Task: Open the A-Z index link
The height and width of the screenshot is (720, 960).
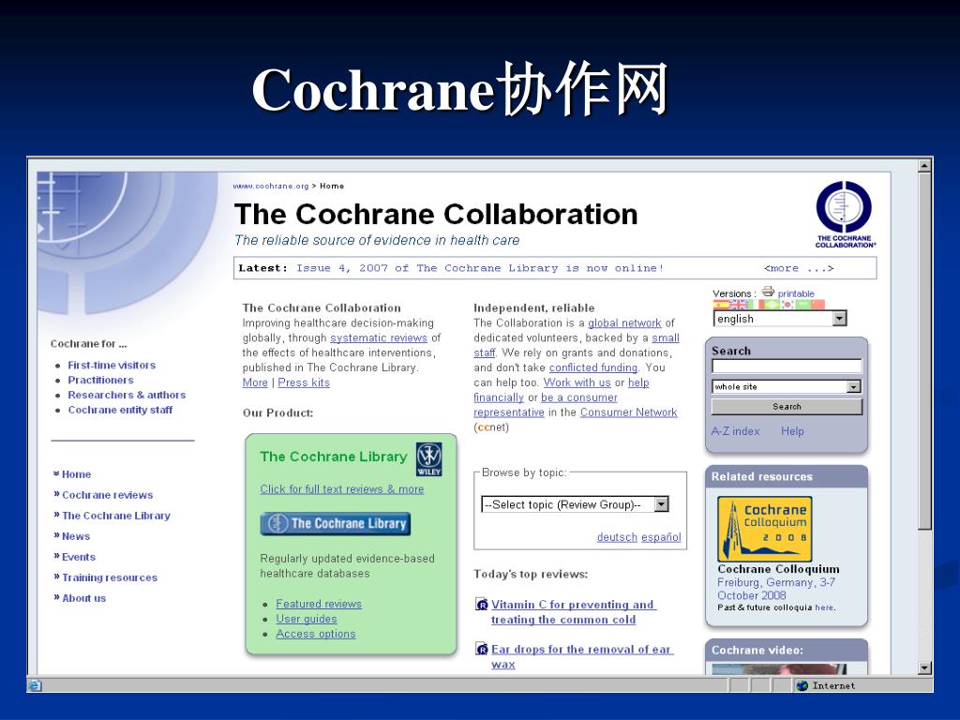Action: [x=735, y=431]
